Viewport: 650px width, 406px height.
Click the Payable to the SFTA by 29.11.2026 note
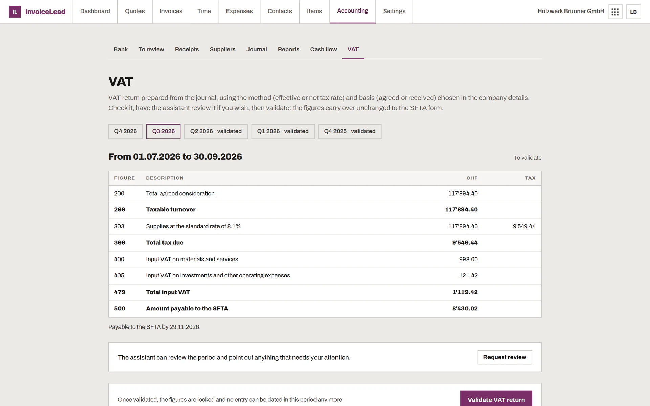coord(154,327)
